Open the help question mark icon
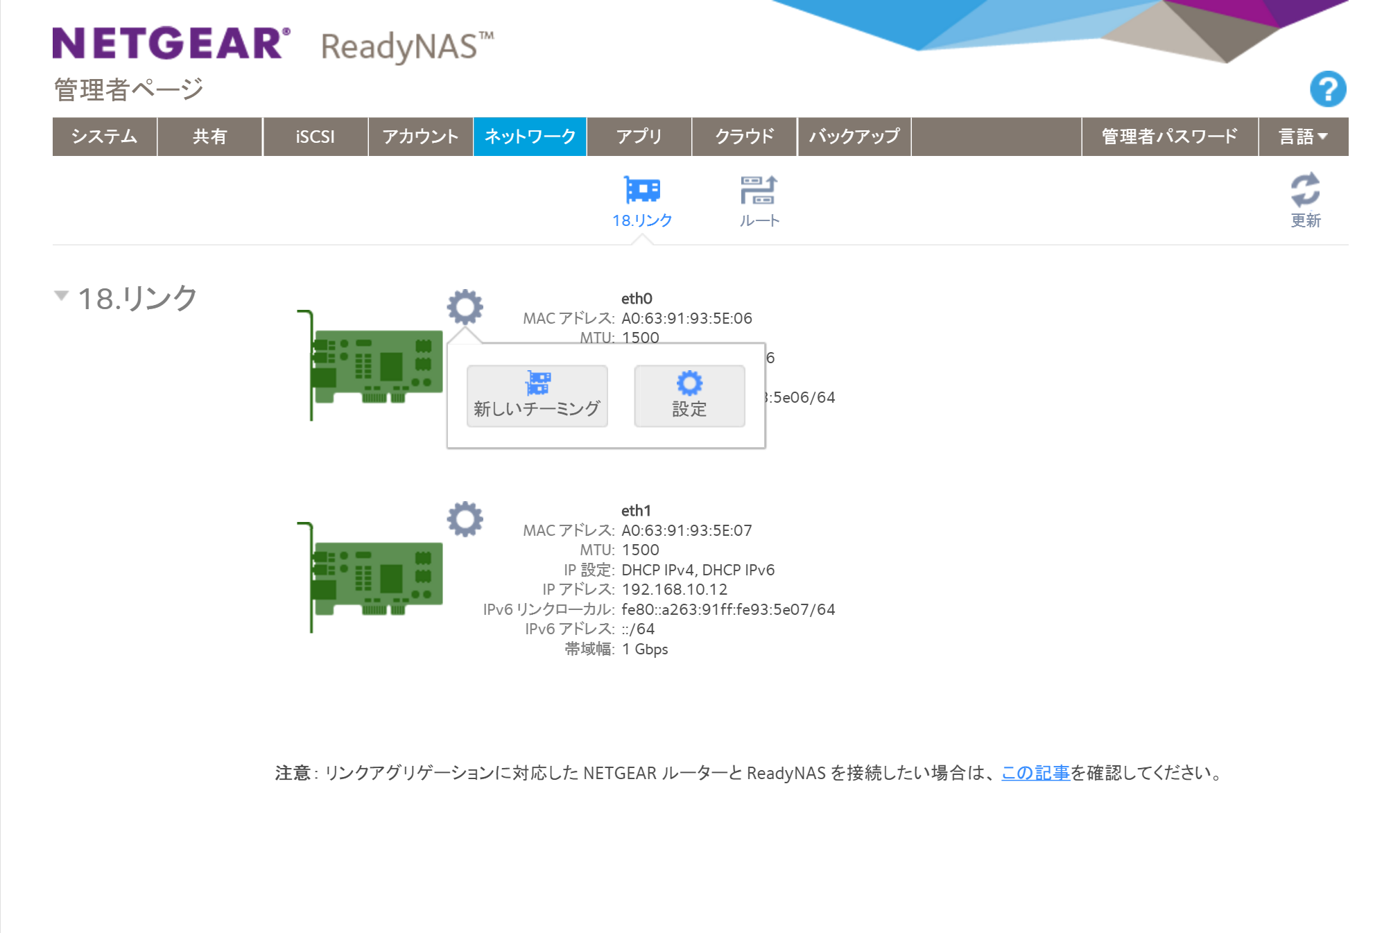 pos(1327,89)
